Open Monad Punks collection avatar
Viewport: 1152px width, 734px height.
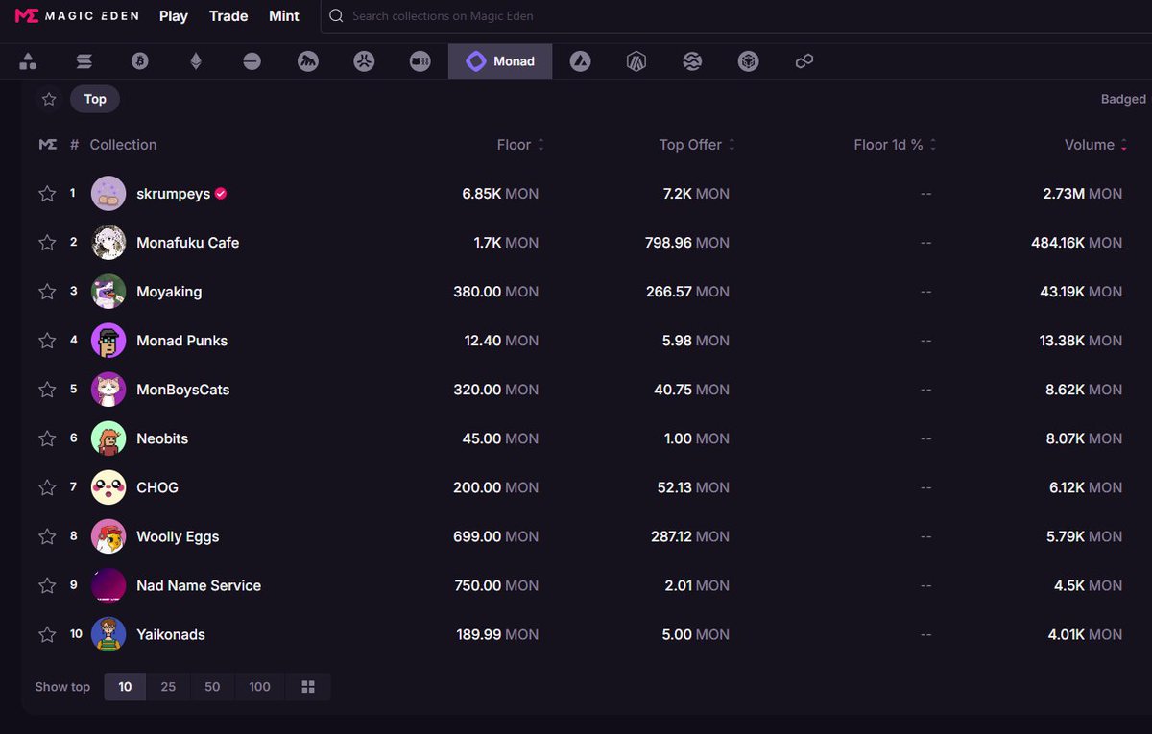tap(108, 341)
